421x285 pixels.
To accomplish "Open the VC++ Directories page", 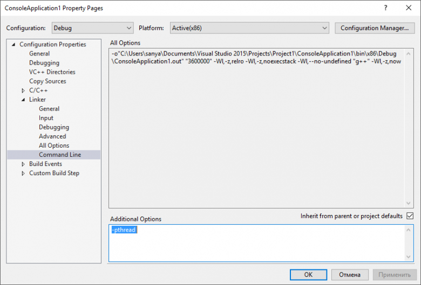I will [52, 72].
